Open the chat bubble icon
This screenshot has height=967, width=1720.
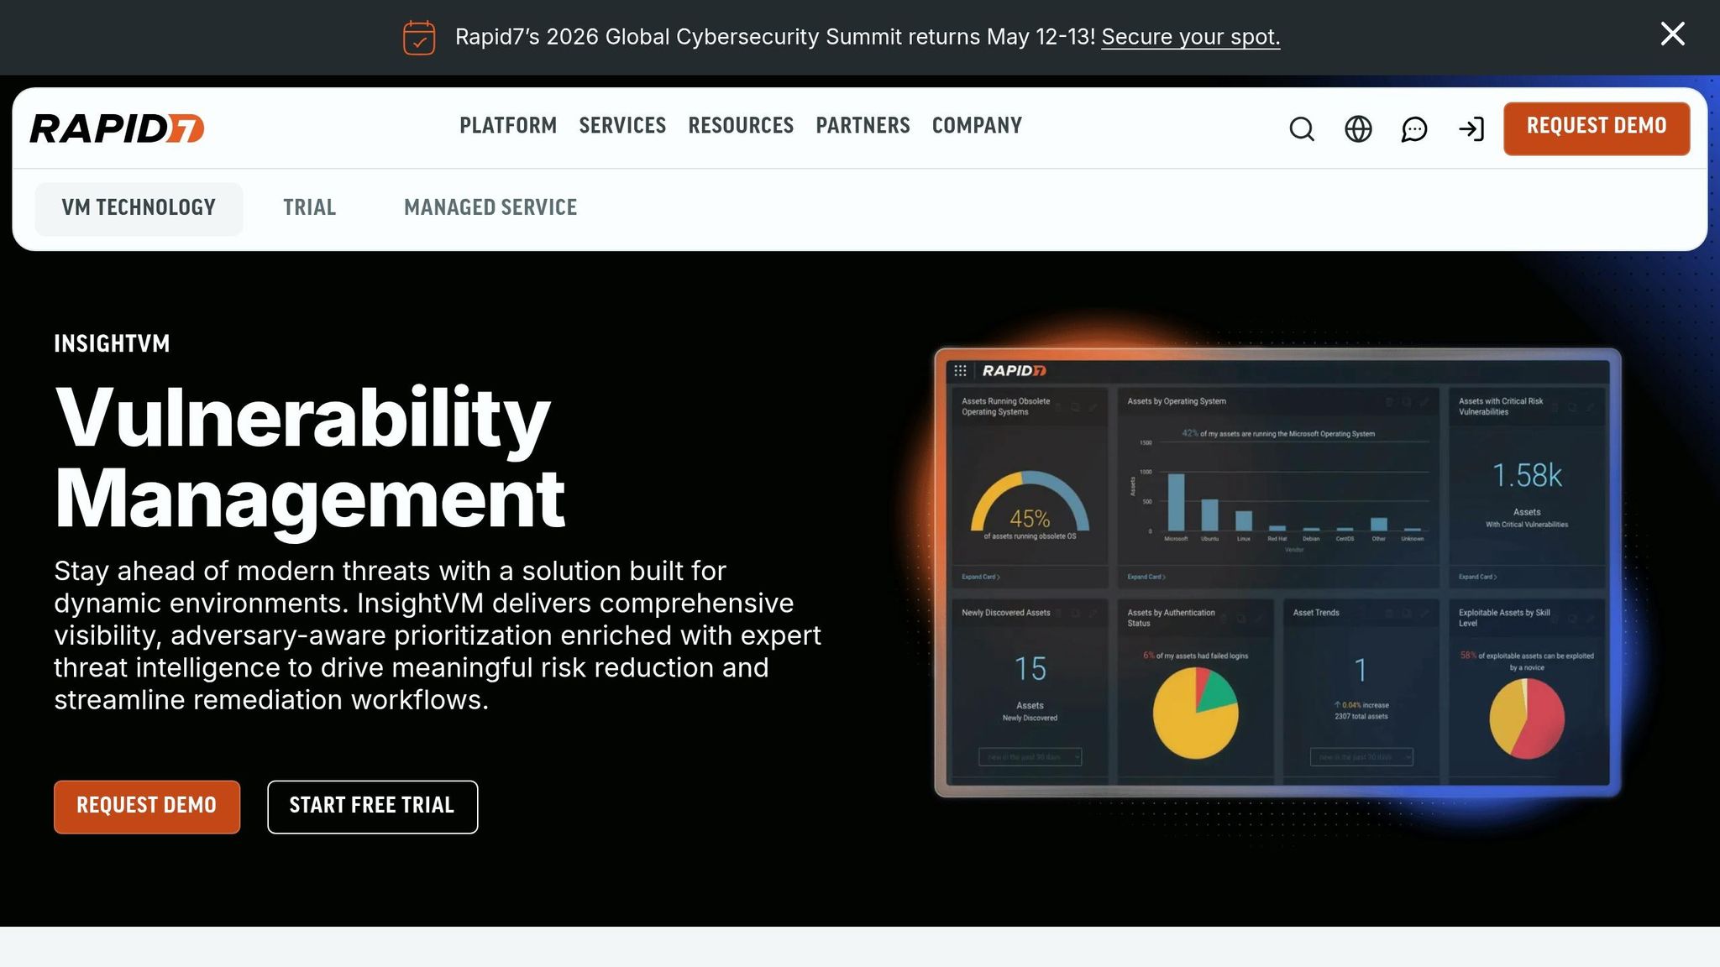tap(1414, 129)
